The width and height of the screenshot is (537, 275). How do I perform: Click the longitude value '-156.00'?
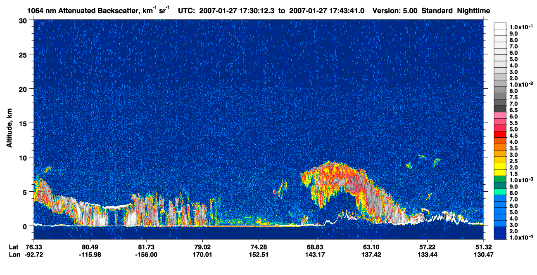(x=146, y=254)
